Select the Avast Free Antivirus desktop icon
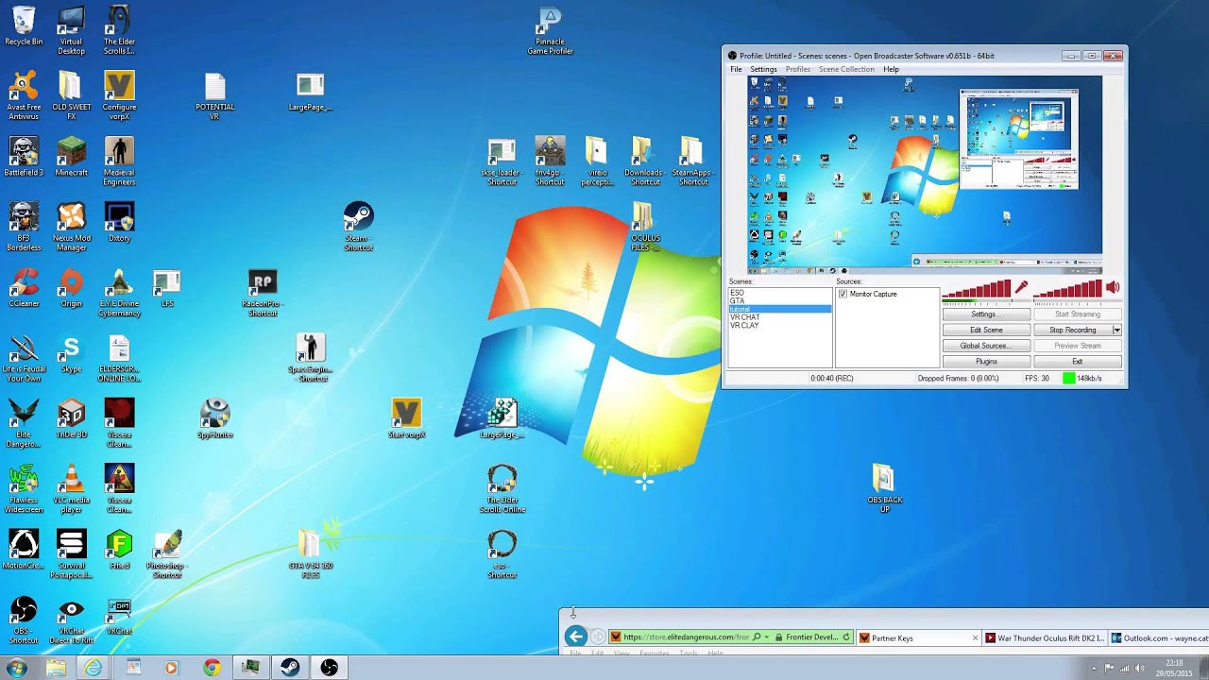Image resolution: width=1209 pixels, height=680 pixels. (x=24, y=95)
